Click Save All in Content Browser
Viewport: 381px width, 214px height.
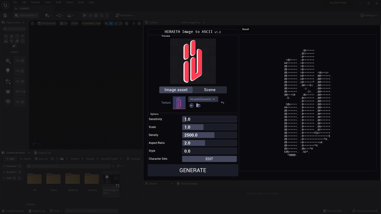[41, 159]
